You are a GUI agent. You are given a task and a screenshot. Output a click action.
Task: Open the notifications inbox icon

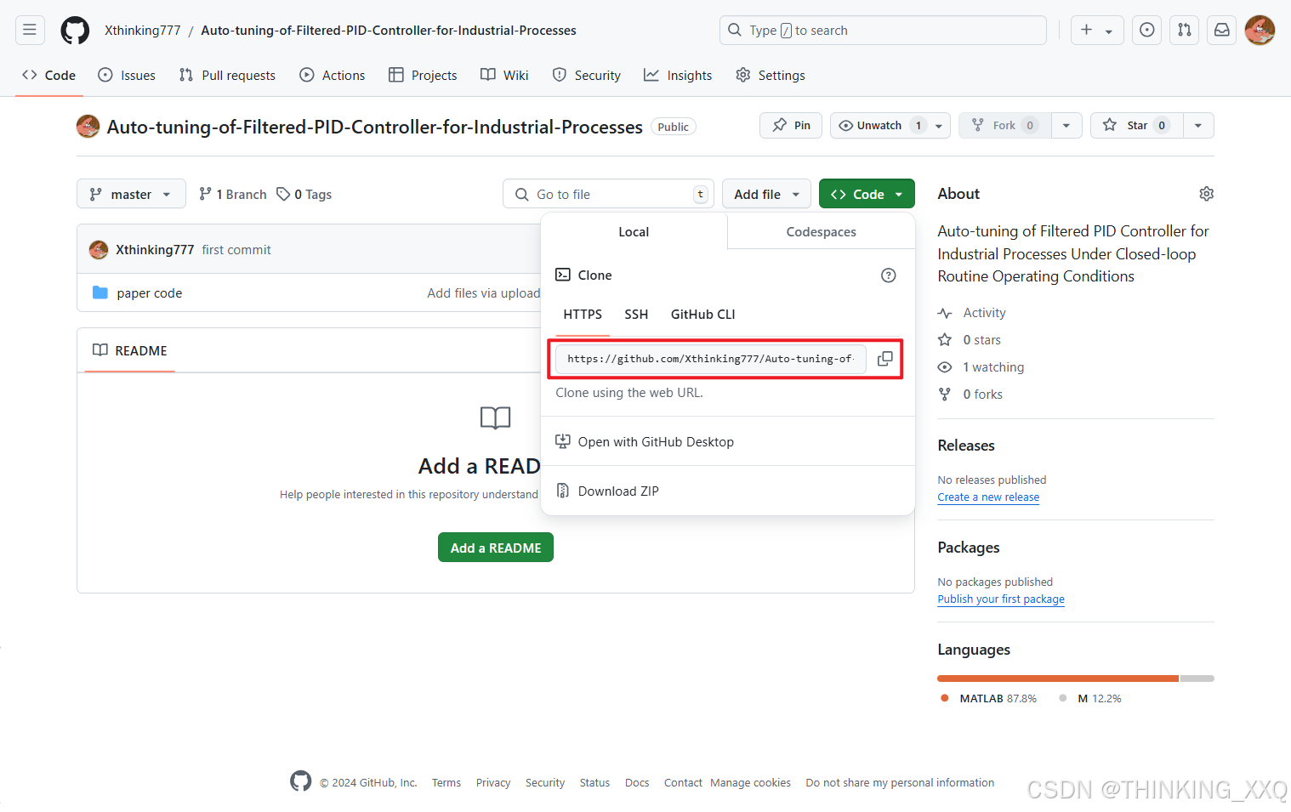click(1221, 30)
